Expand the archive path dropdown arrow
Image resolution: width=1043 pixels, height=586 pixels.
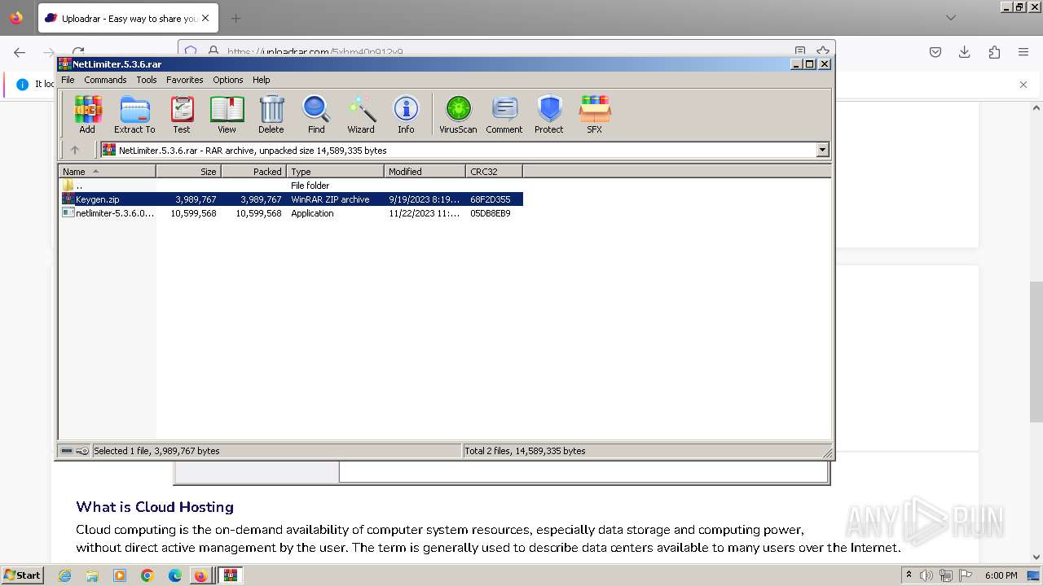click(822, 150)
